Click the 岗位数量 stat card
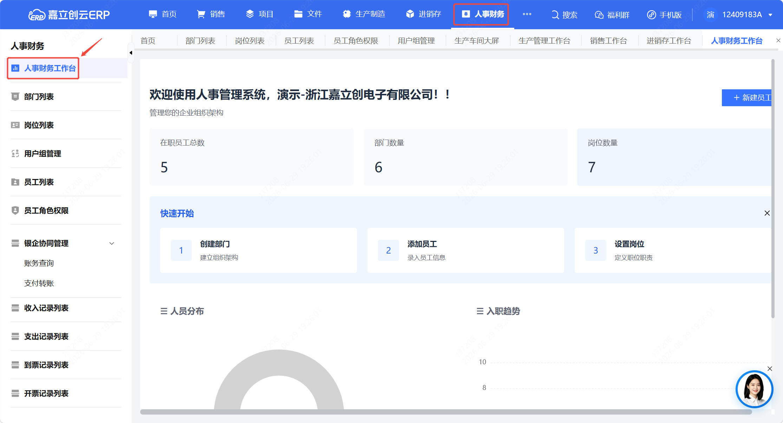The image size is (783, 423). (674, 157)
